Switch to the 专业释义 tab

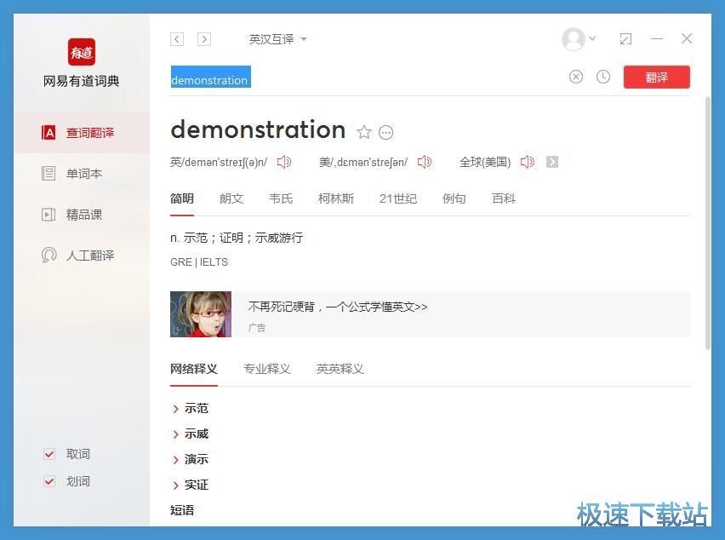coord(267,370)
